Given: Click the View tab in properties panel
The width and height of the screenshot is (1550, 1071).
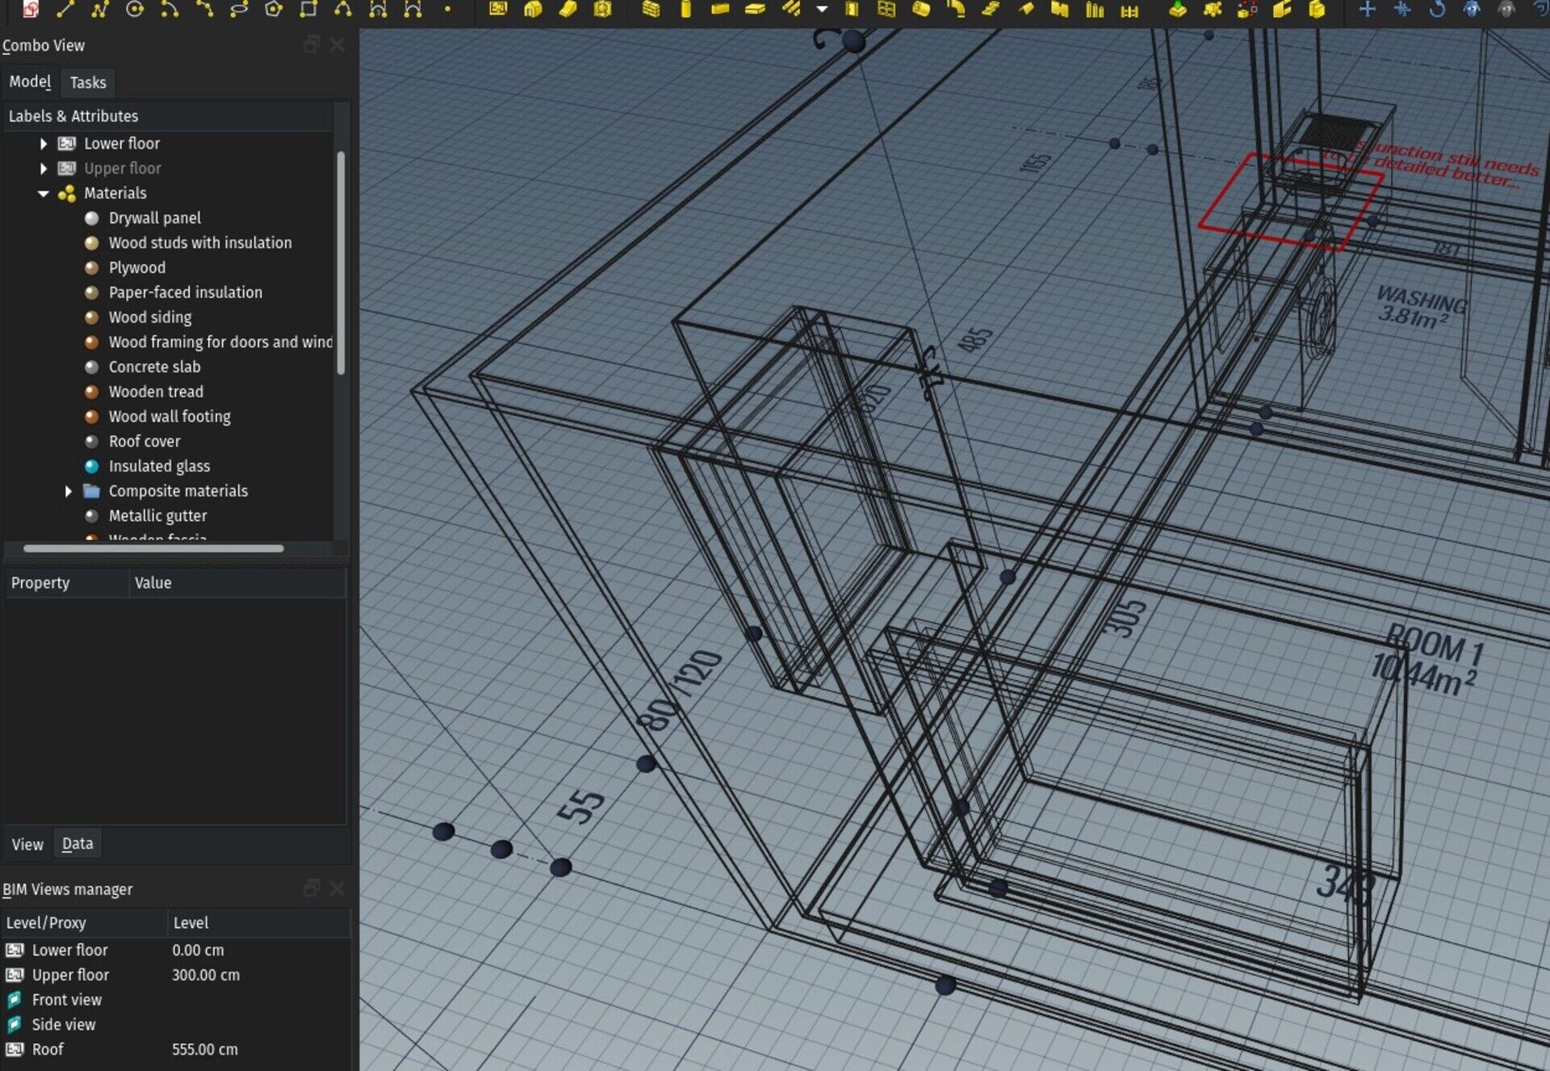Looking at the screenshot, I should 27,843.
